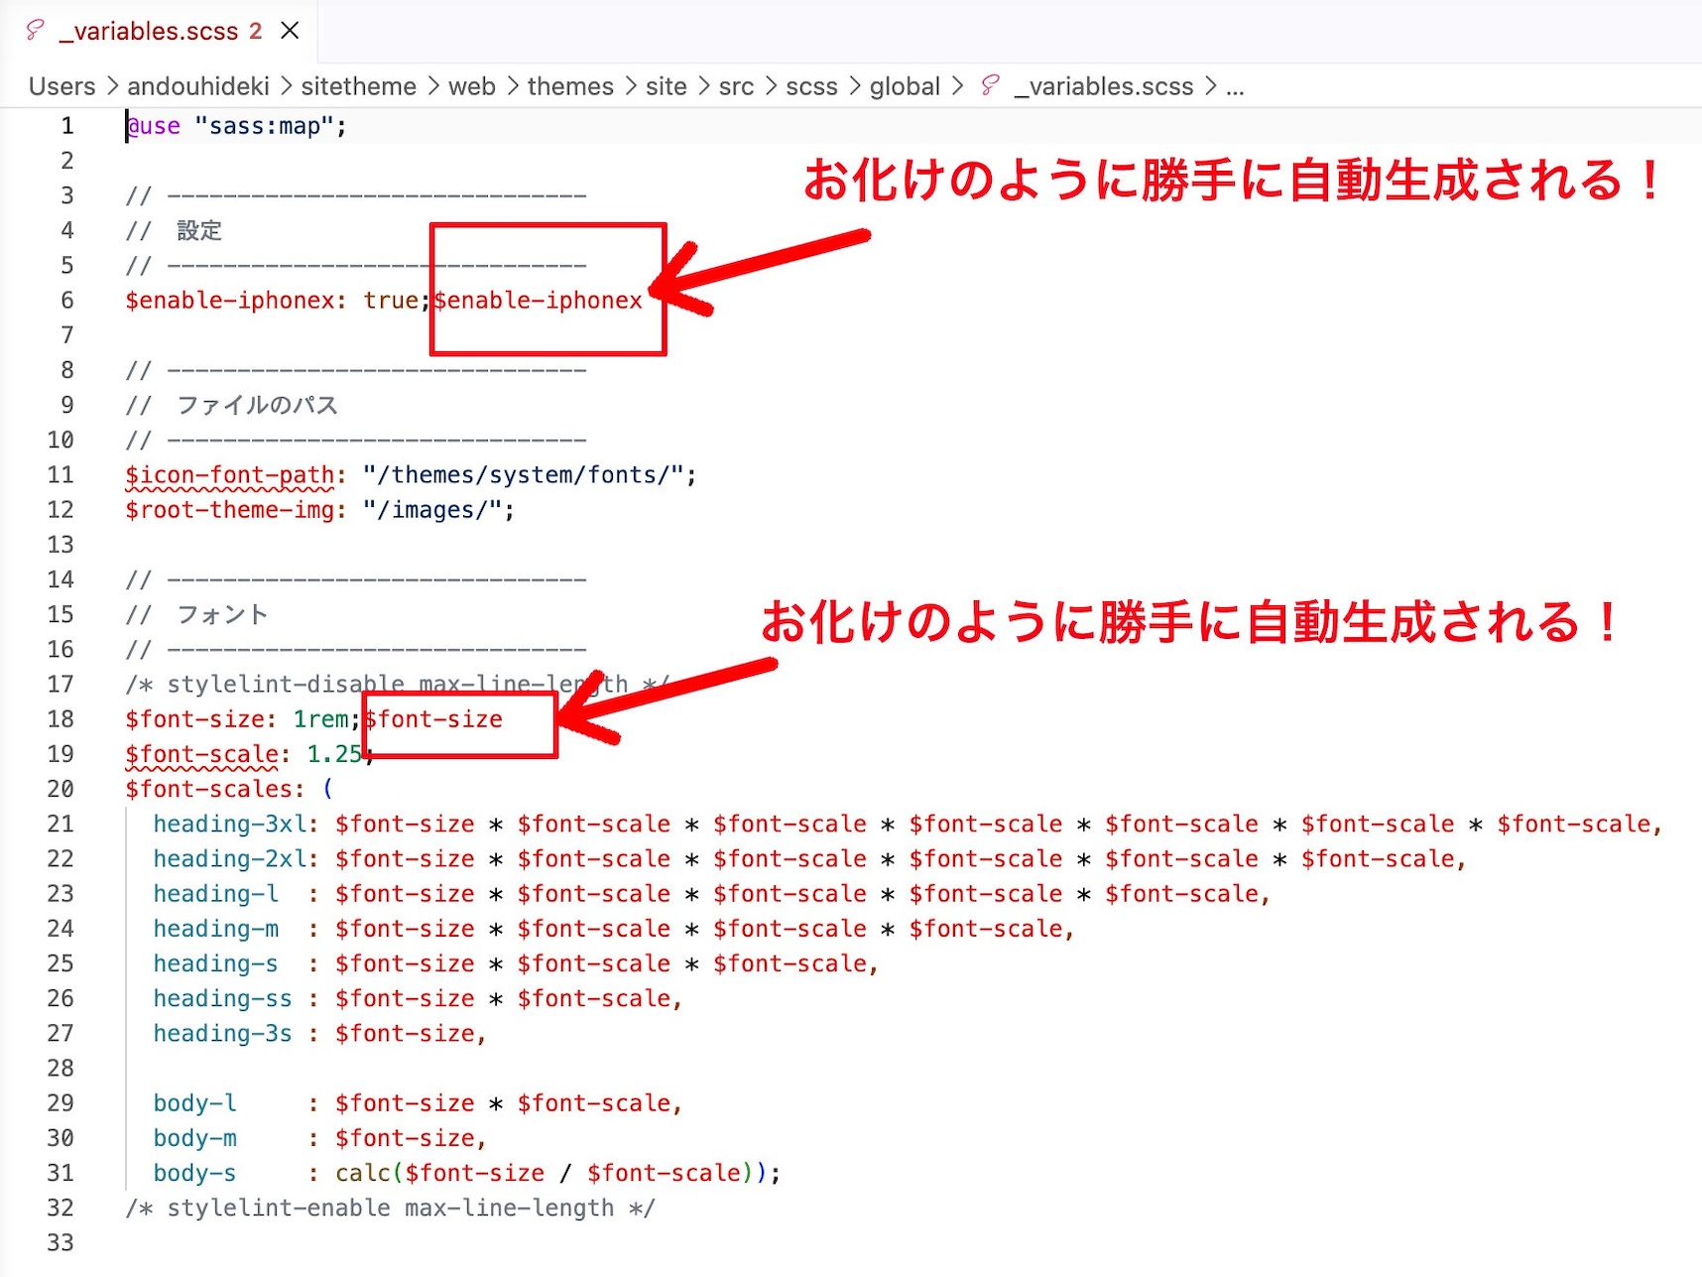Click line number 6 in gutter
The width and height of the screenshot is (1702, 1277).
(66, 301)
